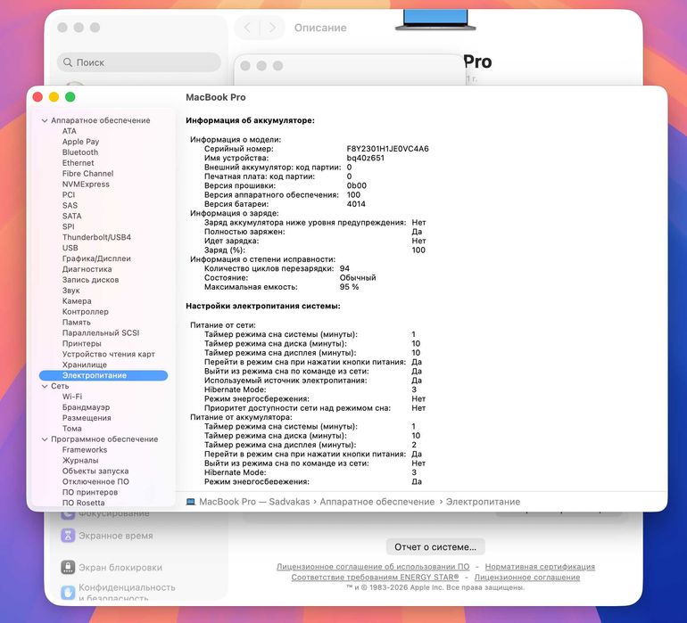Screen dimensions: 687x623
Task: Open Frameworks software list
Action: pyautogui.click(x=85, y=449)
